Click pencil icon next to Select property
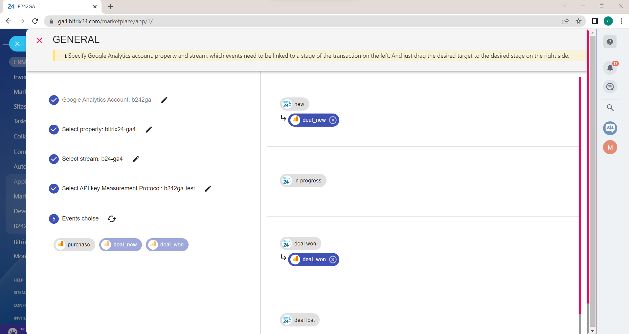This screenshot has width=629, height=334. (149, 129)
